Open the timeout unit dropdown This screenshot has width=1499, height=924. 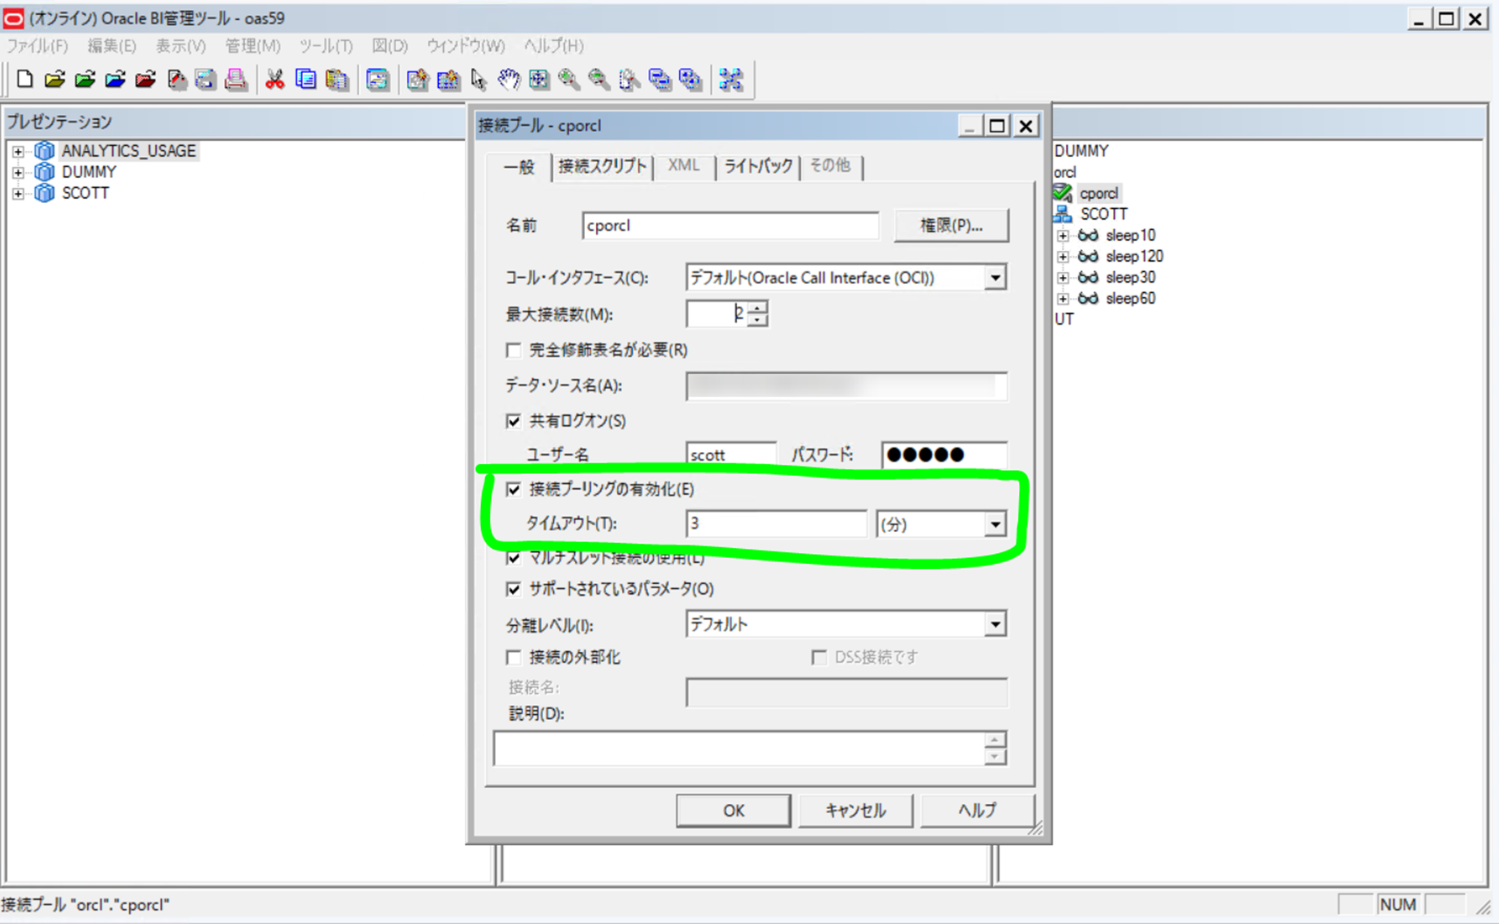tap(995, 525)
